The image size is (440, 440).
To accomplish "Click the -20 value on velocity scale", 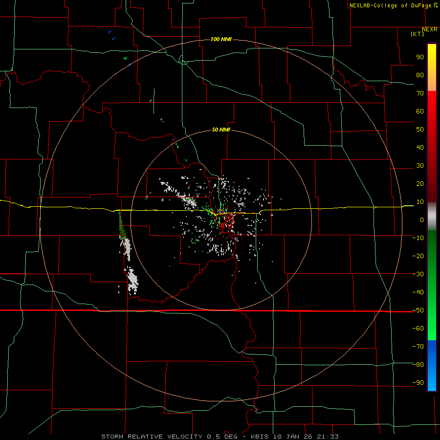I will [418, 256].
